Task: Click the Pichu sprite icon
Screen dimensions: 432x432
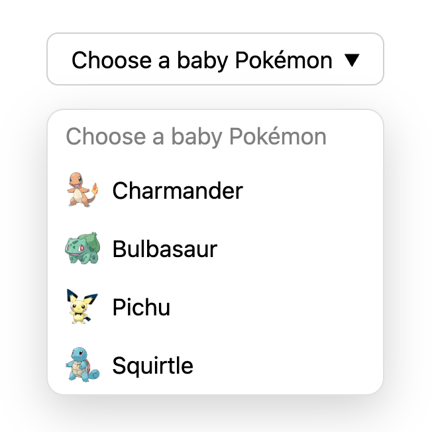Action: pos(82,307)
